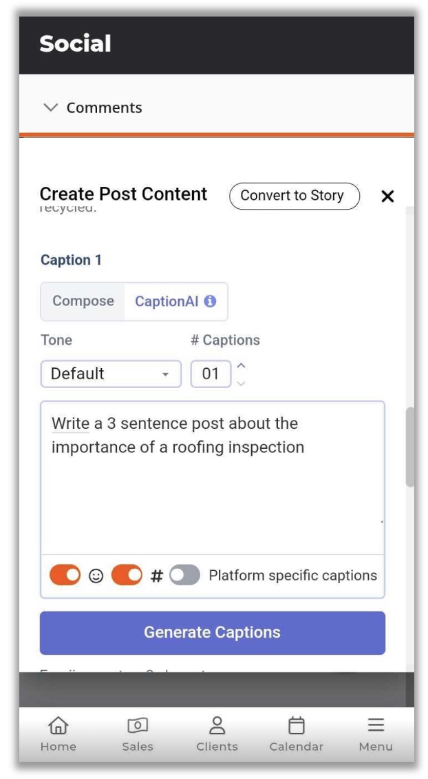Click the smiley emoji icon
428x779 pixels.
96,576
